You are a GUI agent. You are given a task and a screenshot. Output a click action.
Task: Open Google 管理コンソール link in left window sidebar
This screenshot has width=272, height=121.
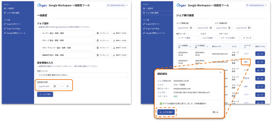point(14,33)
